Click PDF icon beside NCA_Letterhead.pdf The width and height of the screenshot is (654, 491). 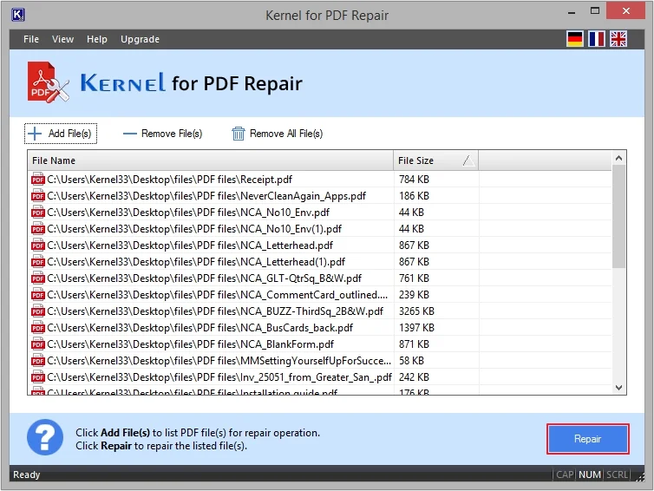tap(38, 245)
